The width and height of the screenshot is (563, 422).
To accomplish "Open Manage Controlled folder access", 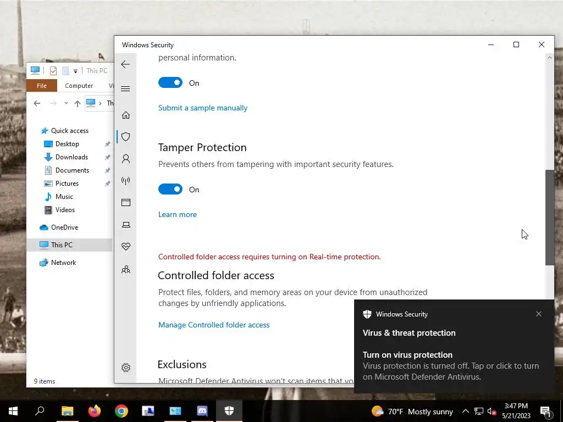I will pyautogui.click(x=214, y=325).
